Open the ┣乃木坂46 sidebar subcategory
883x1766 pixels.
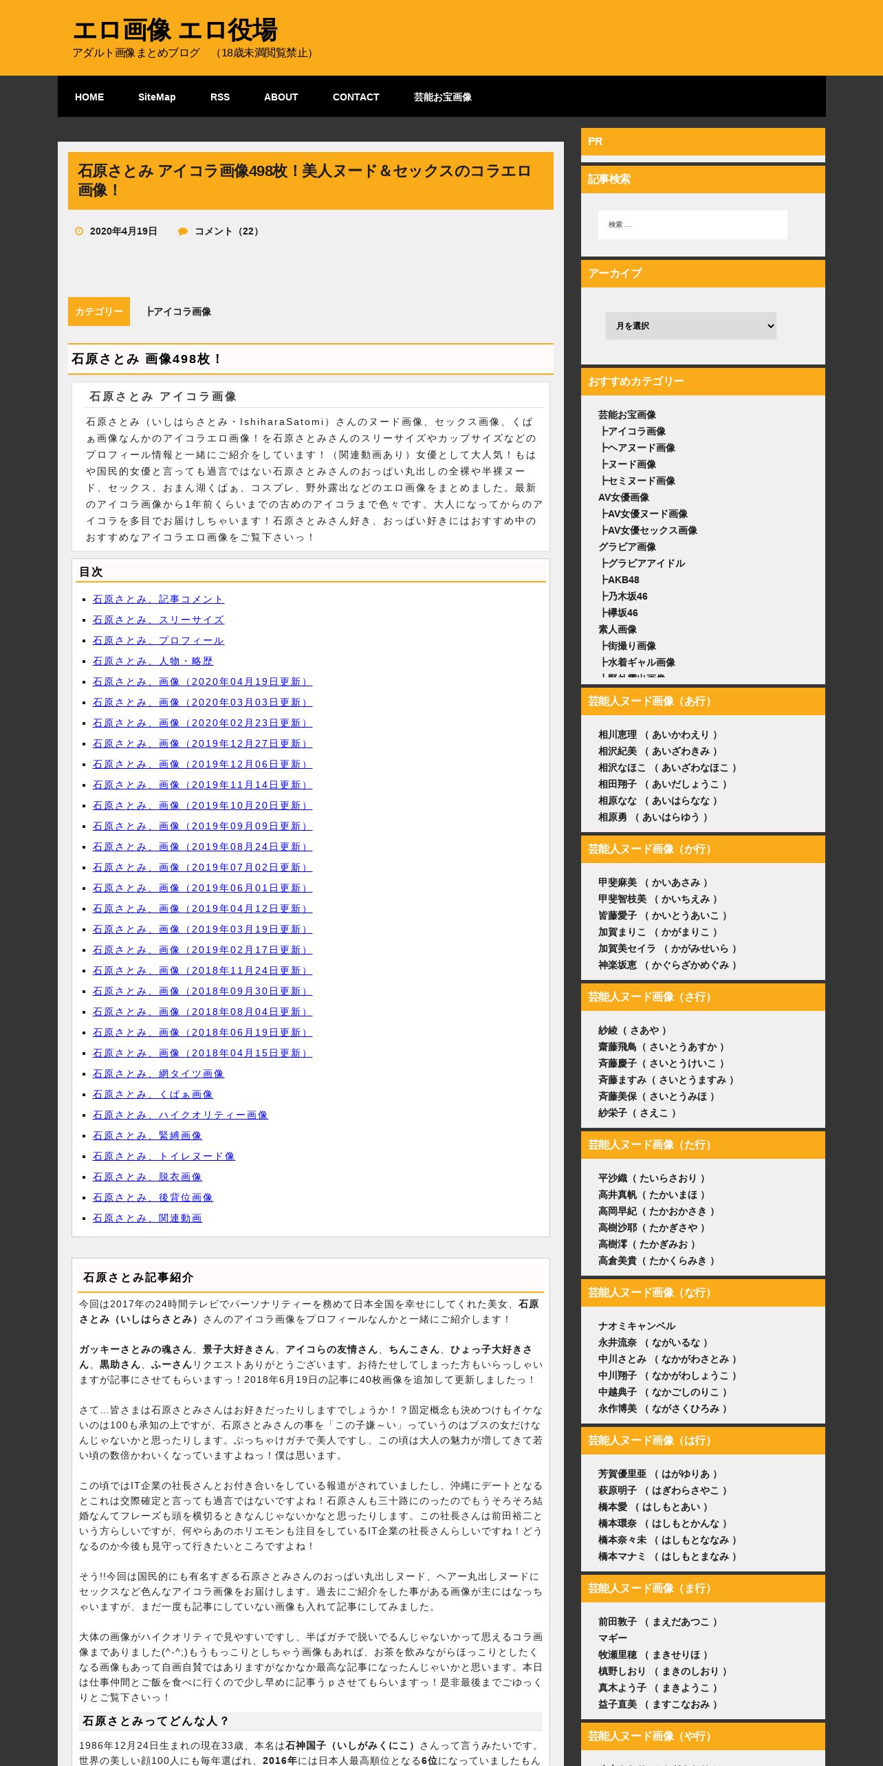tap(624, 596)
